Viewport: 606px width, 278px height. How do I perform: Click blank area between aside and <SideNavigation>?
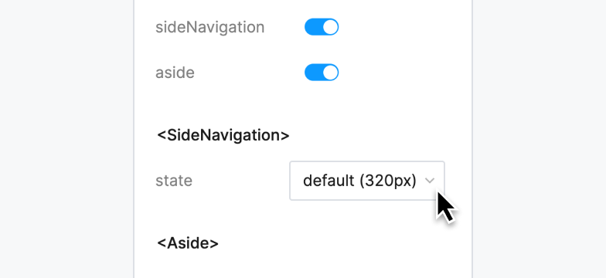pyautogui.click(x=301, y=104)
